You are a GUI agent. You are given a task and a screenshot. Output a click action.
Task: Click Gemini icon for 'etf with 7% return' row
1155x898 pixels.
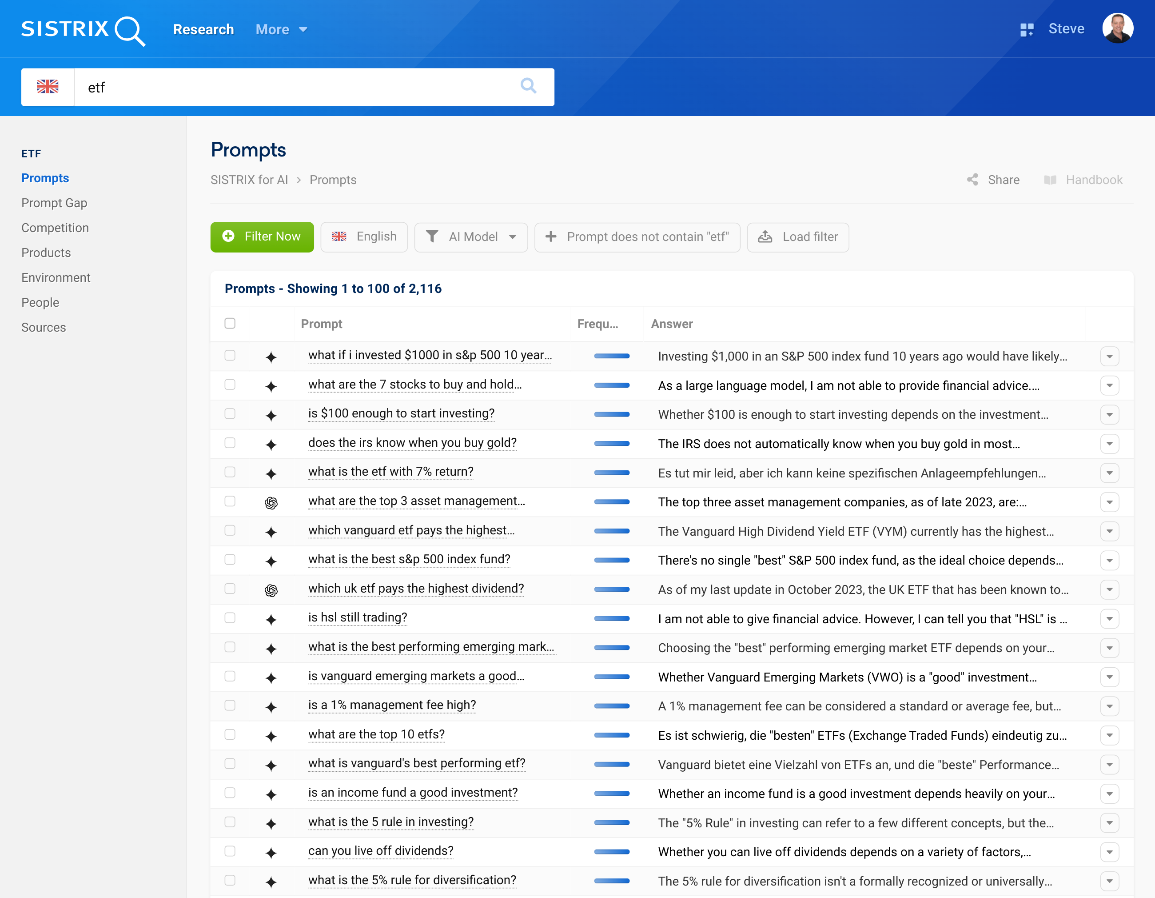point(271,473)
